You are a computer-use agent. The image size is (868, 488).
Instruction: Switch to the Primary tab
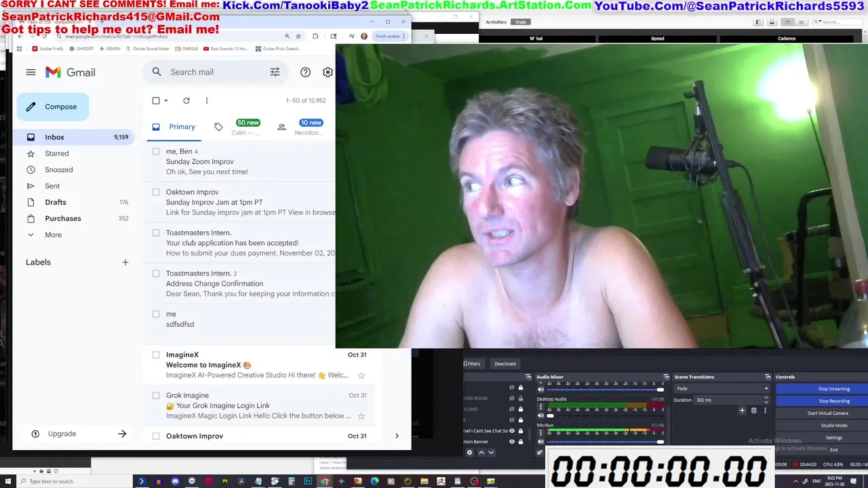pyautogui.click(x=174, y=127)
